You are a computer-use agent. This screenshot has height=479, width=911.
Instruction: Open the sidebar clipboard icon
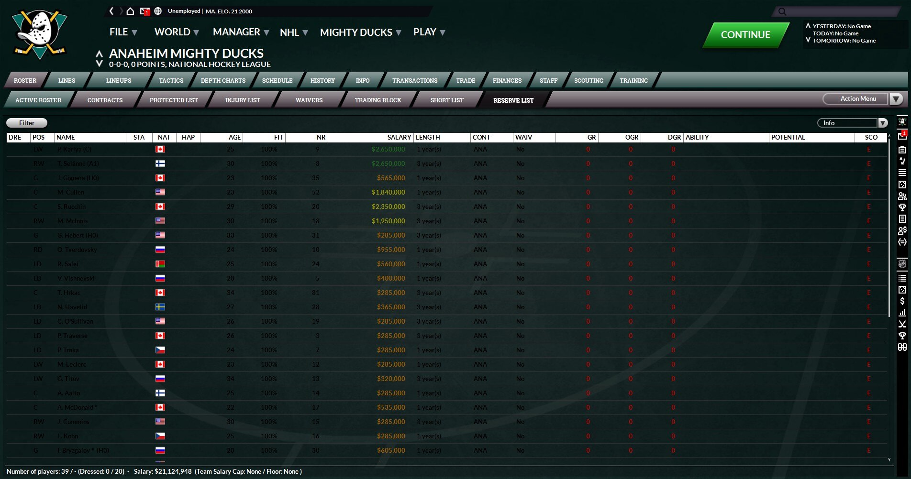tap(902, 150)
